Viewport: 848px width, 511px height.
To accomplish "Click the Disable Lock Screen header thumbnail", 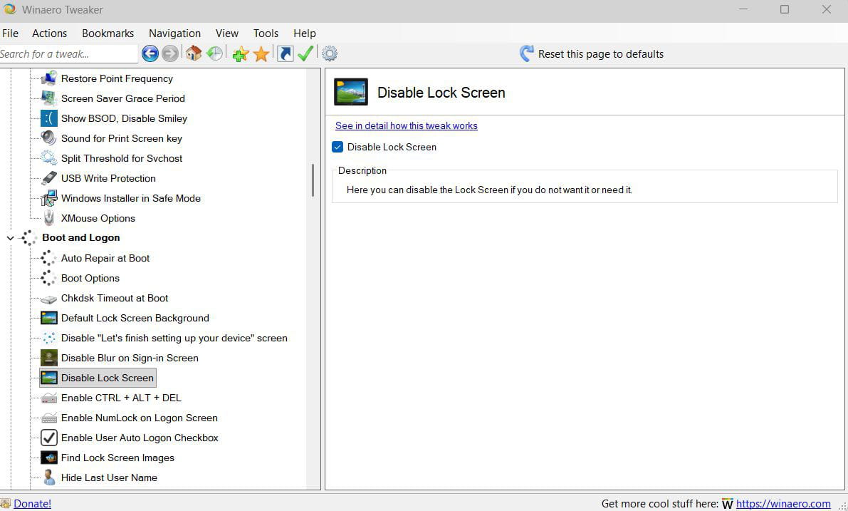I will coord(351,91).
